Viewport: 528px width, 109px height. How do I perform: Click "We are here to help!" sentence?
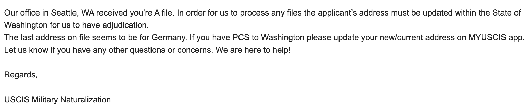253,50
